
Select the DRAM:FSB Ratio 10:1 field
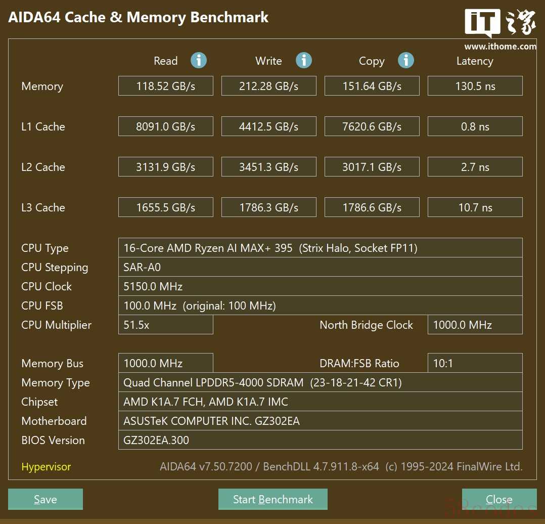(475, 363)
